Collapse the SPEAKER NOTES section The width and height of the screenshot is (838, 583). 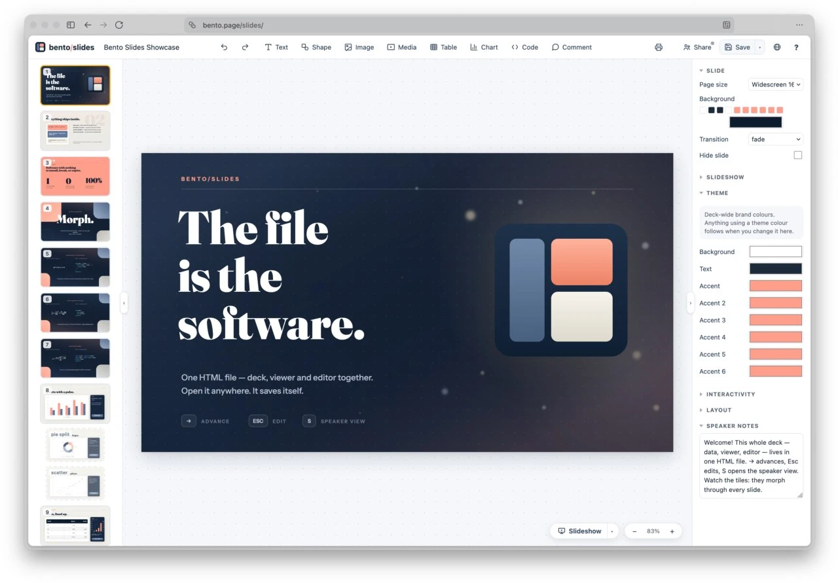[x=729, y=426]
